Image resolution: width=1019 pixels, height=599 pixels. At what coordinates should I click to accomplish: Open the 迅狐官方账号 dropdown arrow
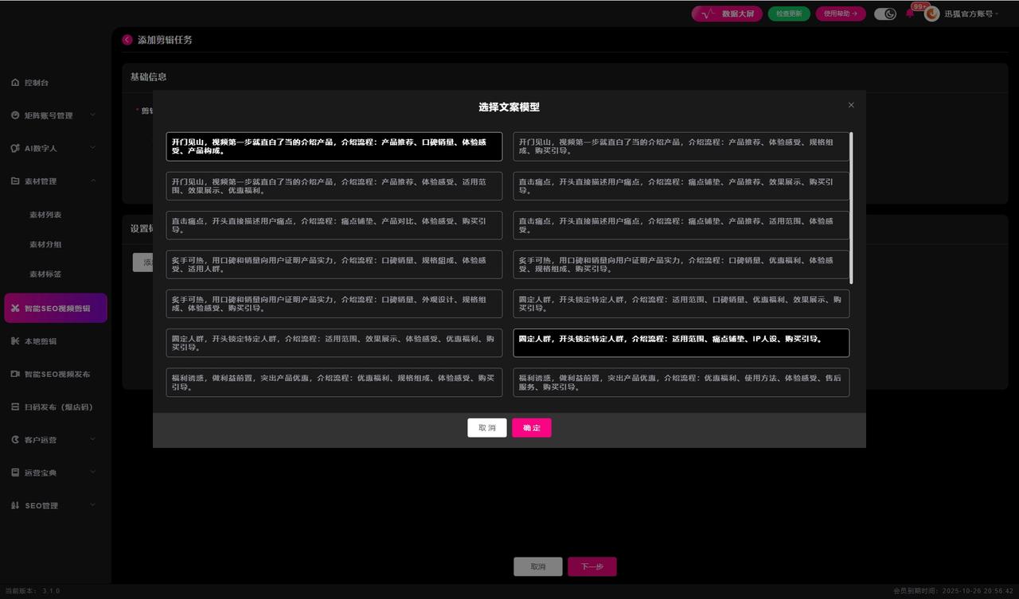997,14
